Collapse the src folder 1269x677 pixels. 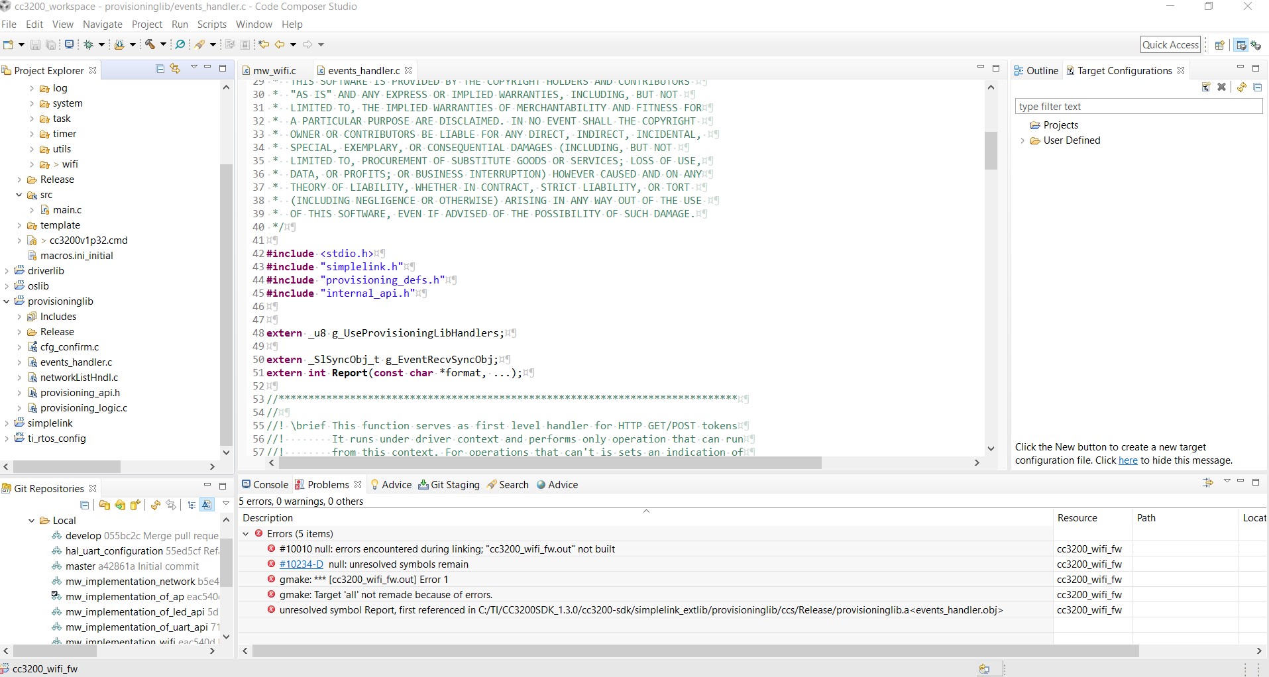19,195
